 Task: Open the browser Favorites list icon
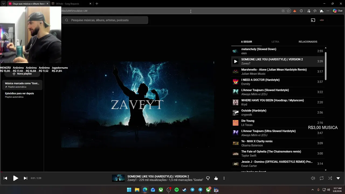point(315,11)
